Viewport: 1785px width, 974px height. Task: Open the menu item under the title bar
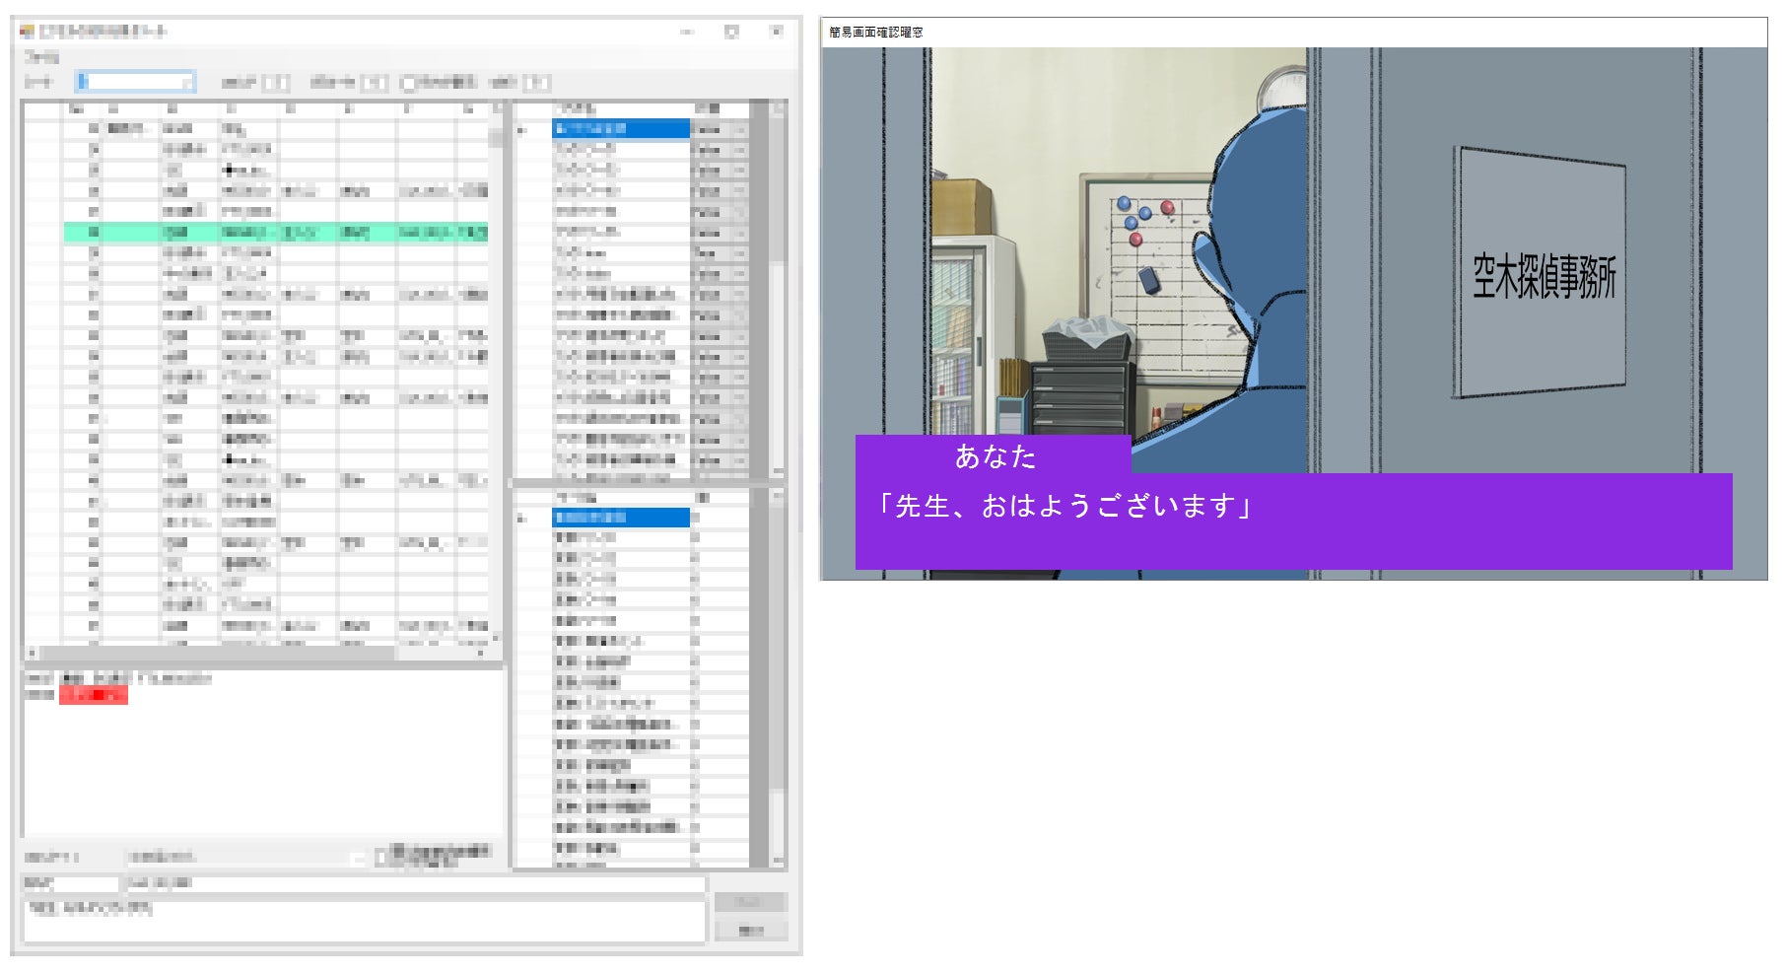pos(41,57)
